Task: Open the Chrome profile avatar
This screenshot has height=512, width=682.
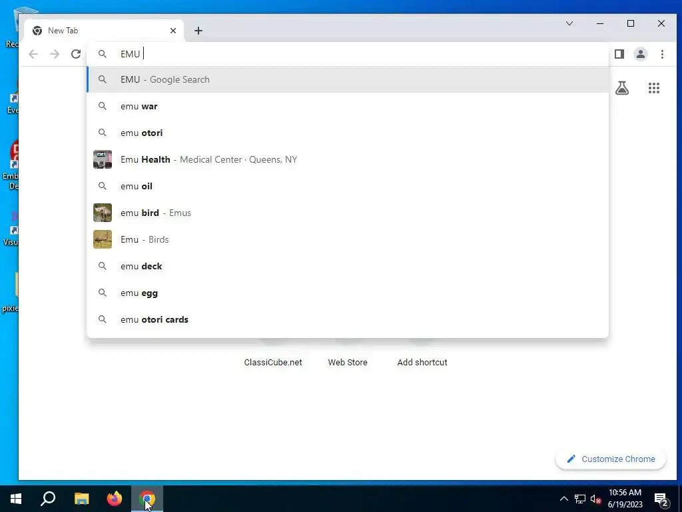Action: [x=641, y=54]
